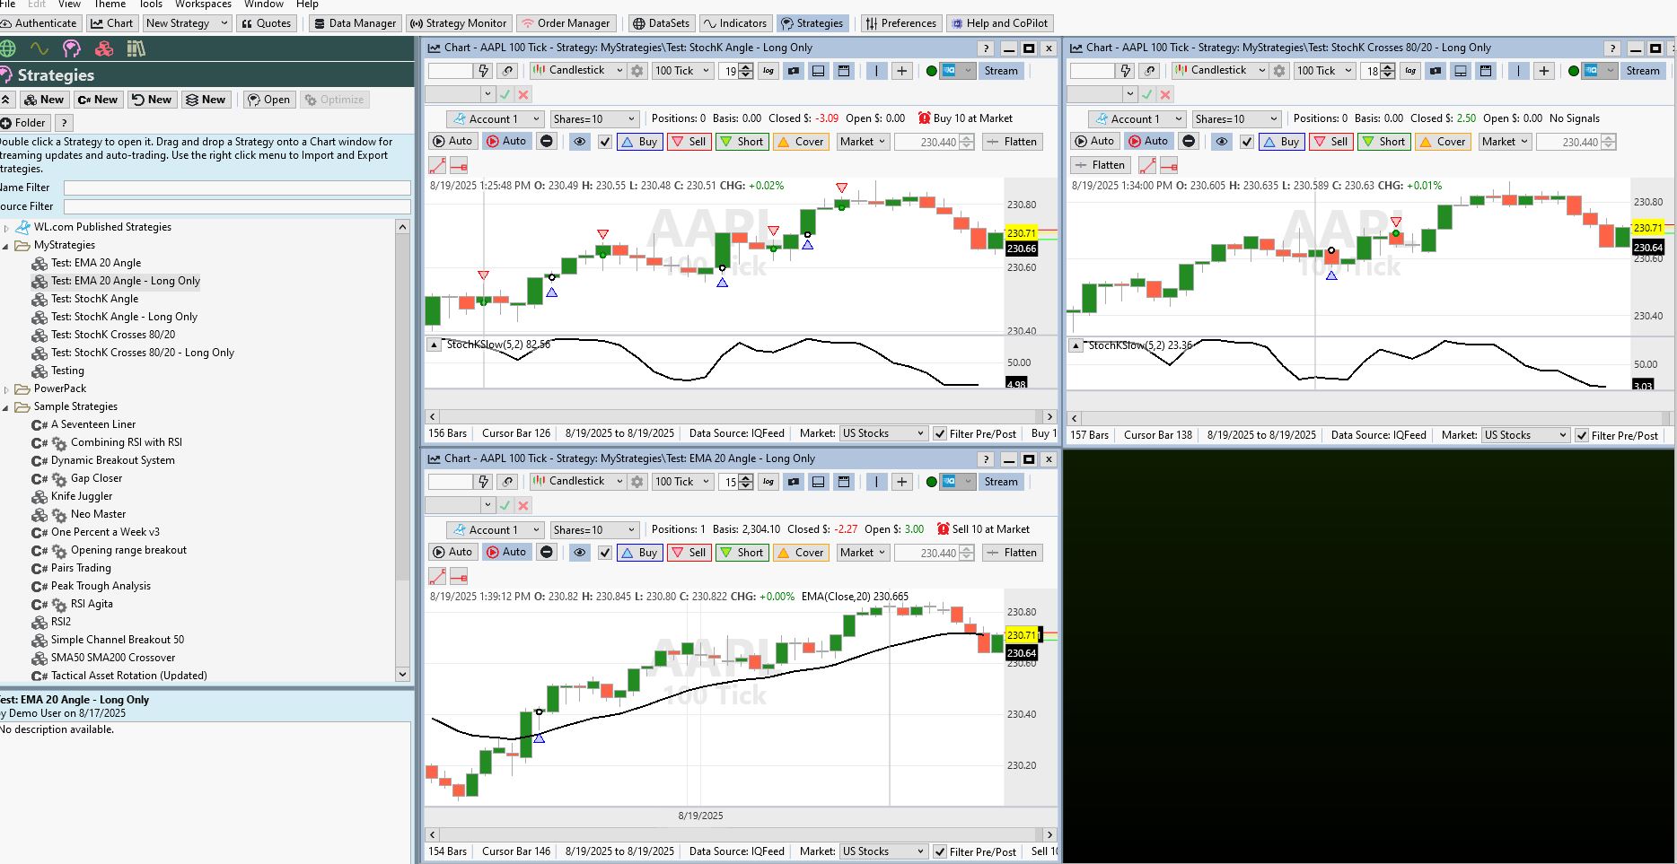This screenshot has height=864, width=1677.
Task: Expand the PowerPack folder in strategy tree
Action: [7, 389]
